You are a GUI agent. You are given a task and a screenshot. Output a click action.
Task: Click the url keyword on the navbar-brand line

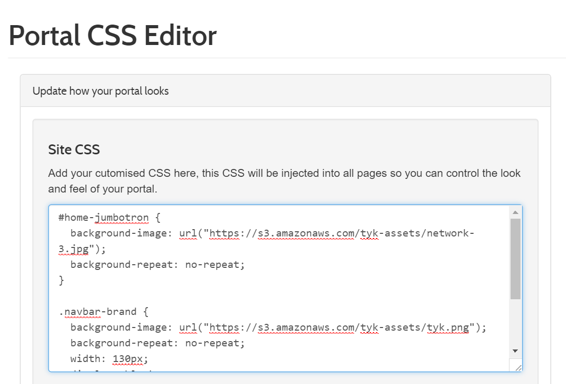tap(188, 327)
